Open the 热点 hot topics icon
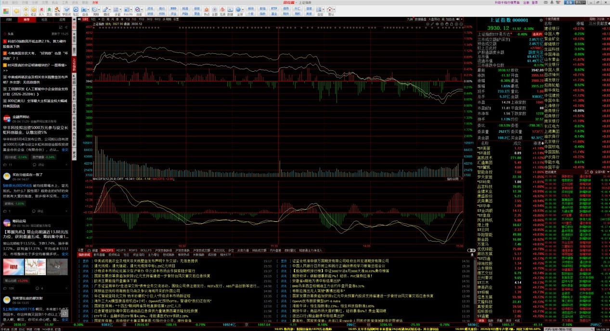This screenshot has height=331, width=610. (207, 11)
